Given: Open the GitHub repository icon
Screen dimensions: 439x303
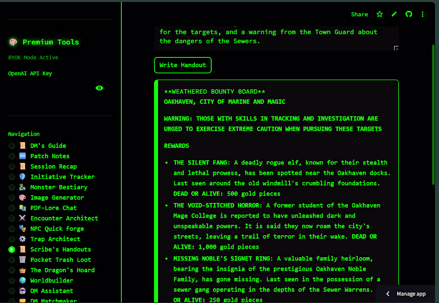Looking at the screenshot, I should click(408, 14).
